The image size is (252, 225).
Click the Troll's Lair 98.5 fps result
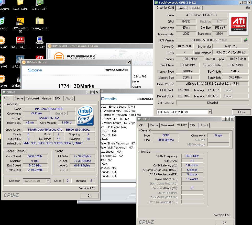pyautogui.click(x=115, y=119)
